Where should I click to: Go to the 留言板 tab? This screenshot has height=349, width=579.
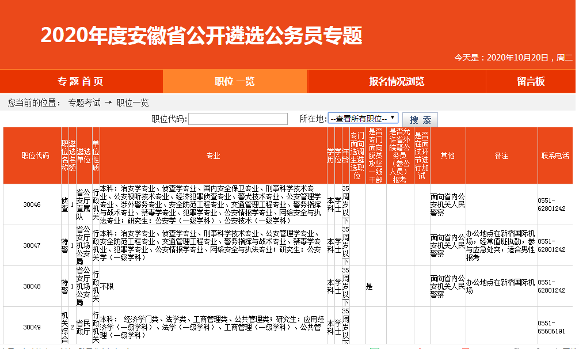pyautogui.click(x=530, y=81)
